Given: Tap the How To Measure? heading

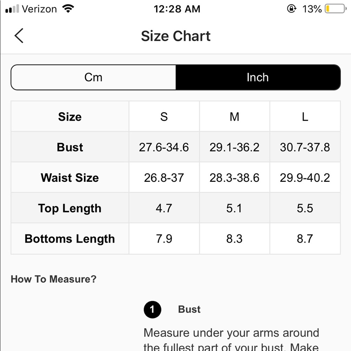Looking at the screenshot, I should [x=54, y=279].
